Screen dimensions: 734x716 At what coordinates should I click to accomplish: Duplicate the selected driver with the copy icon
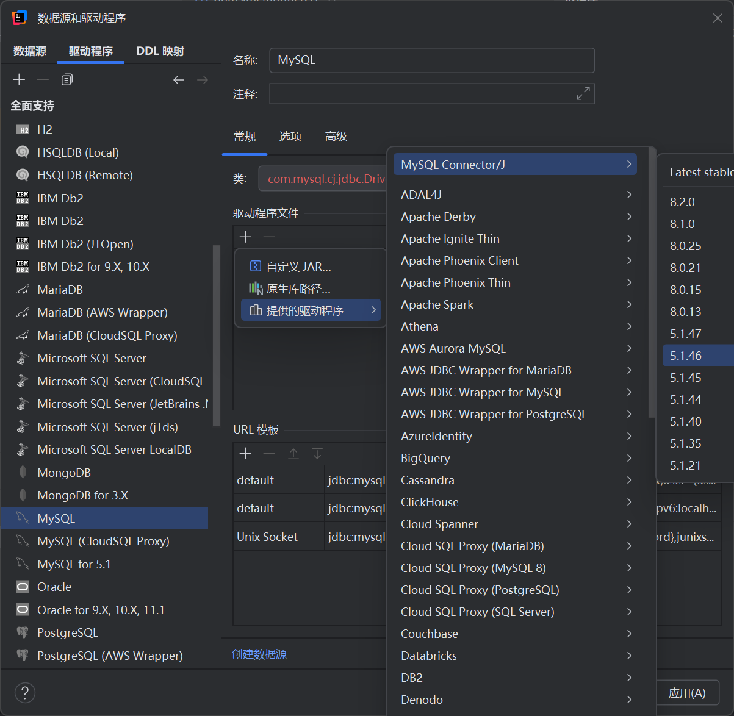(x=67, y=80)
